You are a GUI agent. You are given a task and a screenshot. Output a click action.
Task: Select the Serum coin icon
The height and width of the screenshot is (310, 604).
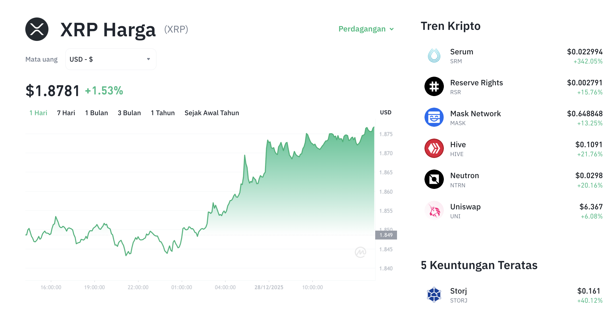point(434,55)
